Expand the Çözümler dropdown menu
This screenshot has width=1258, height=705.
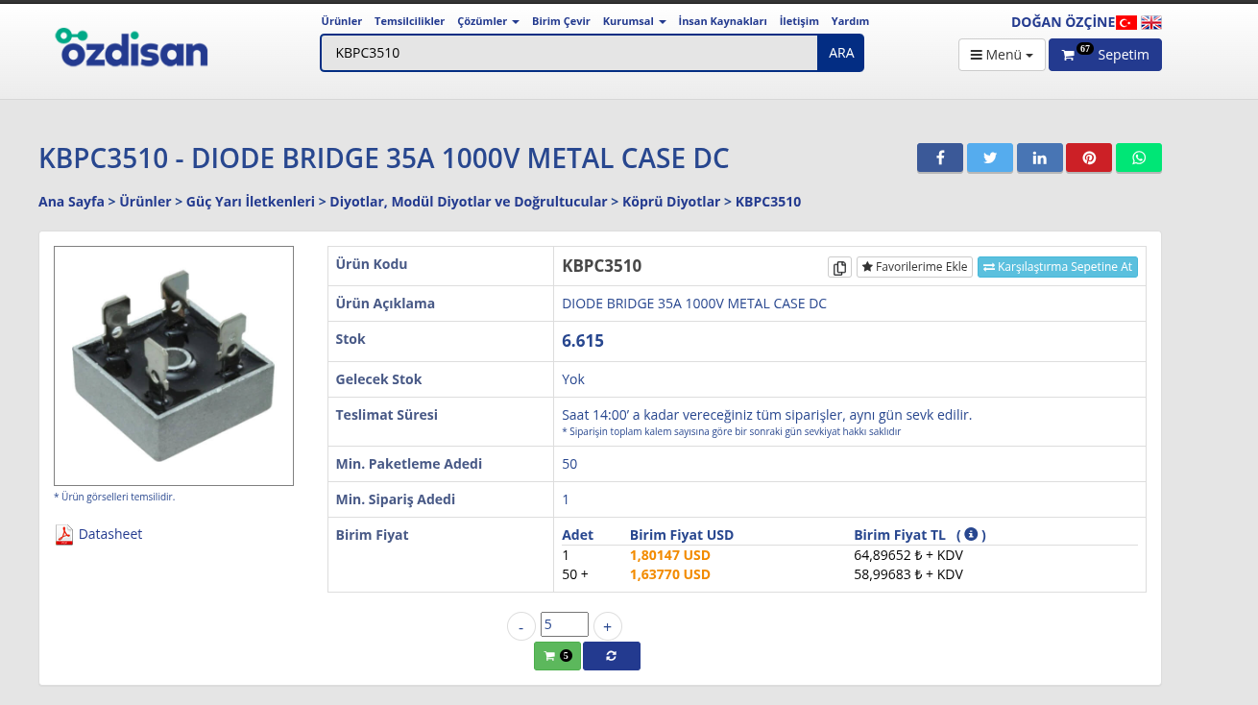(488, 21)
